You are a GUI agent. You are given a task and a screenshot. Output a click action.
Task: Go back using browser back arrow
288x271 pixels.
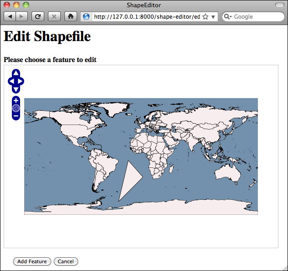point(10,17)
